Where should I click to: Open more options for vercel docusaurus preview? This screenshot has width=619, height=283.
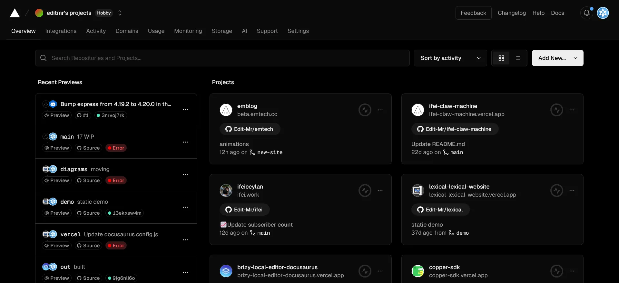[185, 240]
